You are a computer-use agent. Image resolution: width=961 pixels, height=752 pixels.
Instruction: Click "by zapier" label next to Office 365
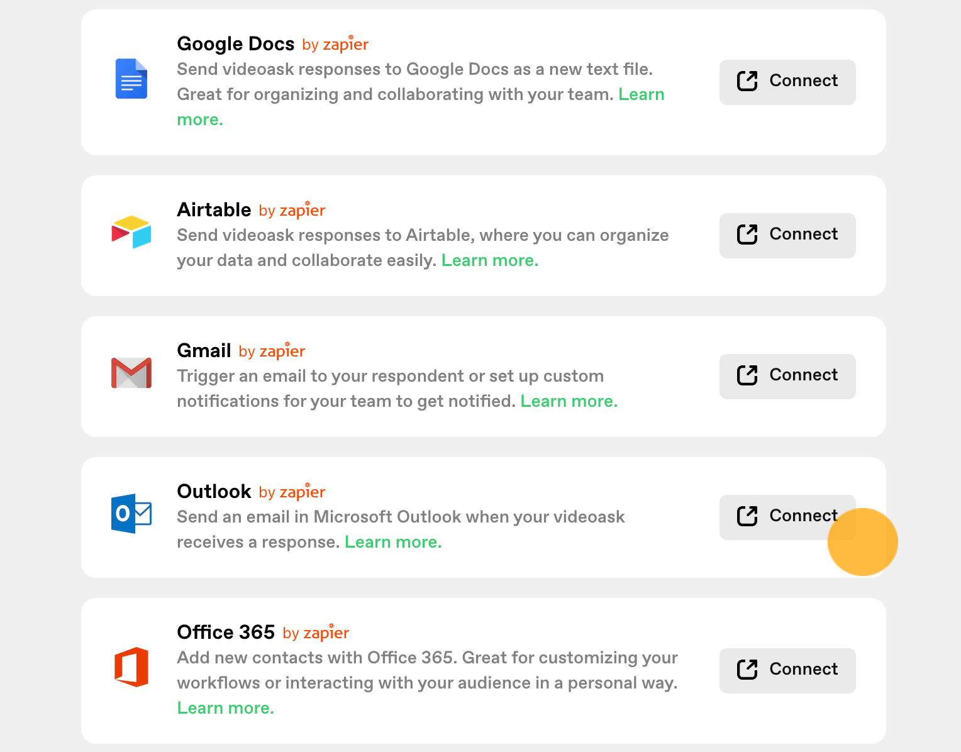click(316, 632)
